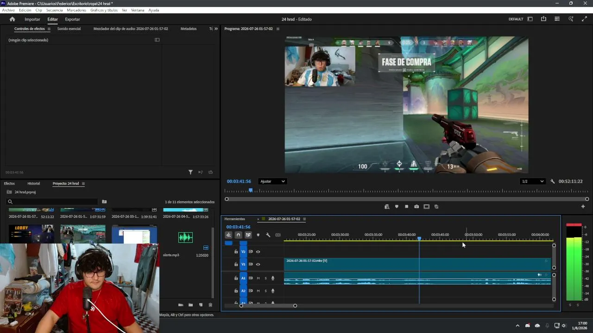593x333 pixels.
Task: Toggle full-screen video icon in the header
Action: coord(584,19)
